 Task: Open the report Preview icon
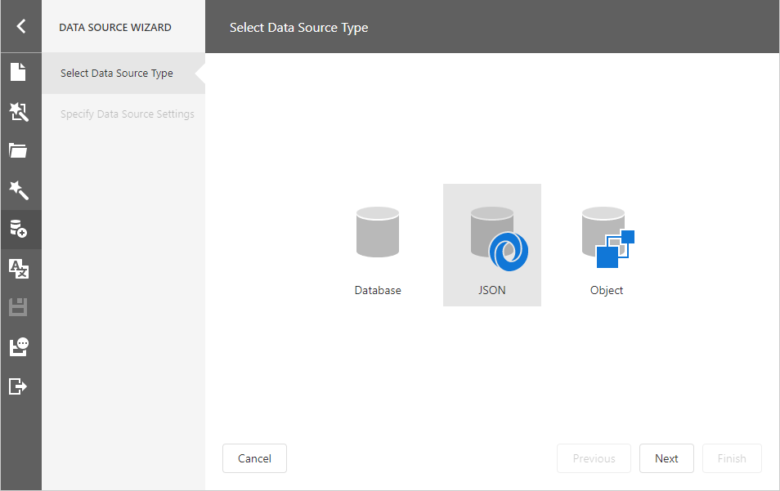[x=20, y=346]
